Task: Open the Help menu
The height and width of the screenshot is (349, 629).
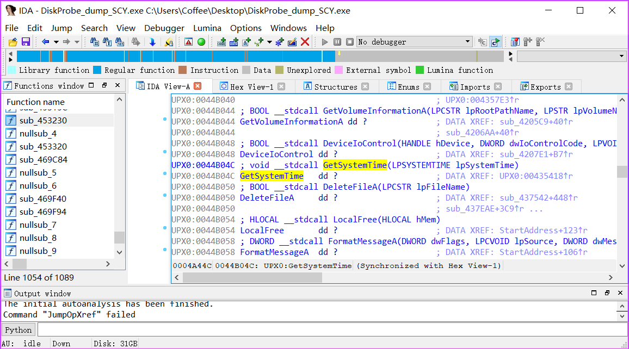Action: [x=325, y=28]
